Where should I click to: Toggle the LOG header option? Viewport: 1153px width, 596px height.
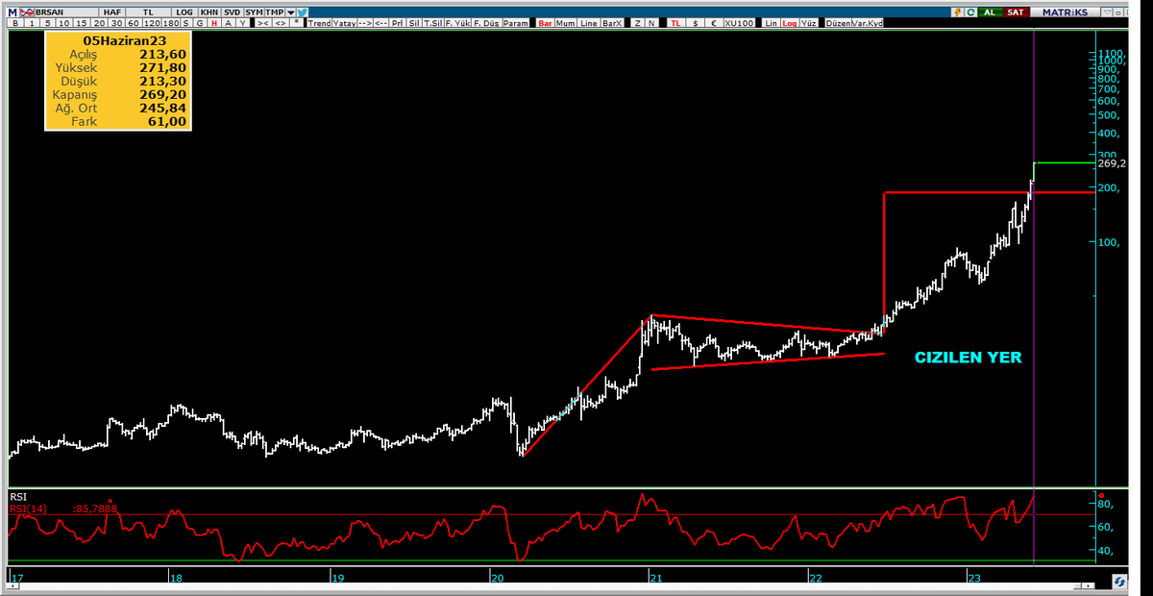point(184,12)
